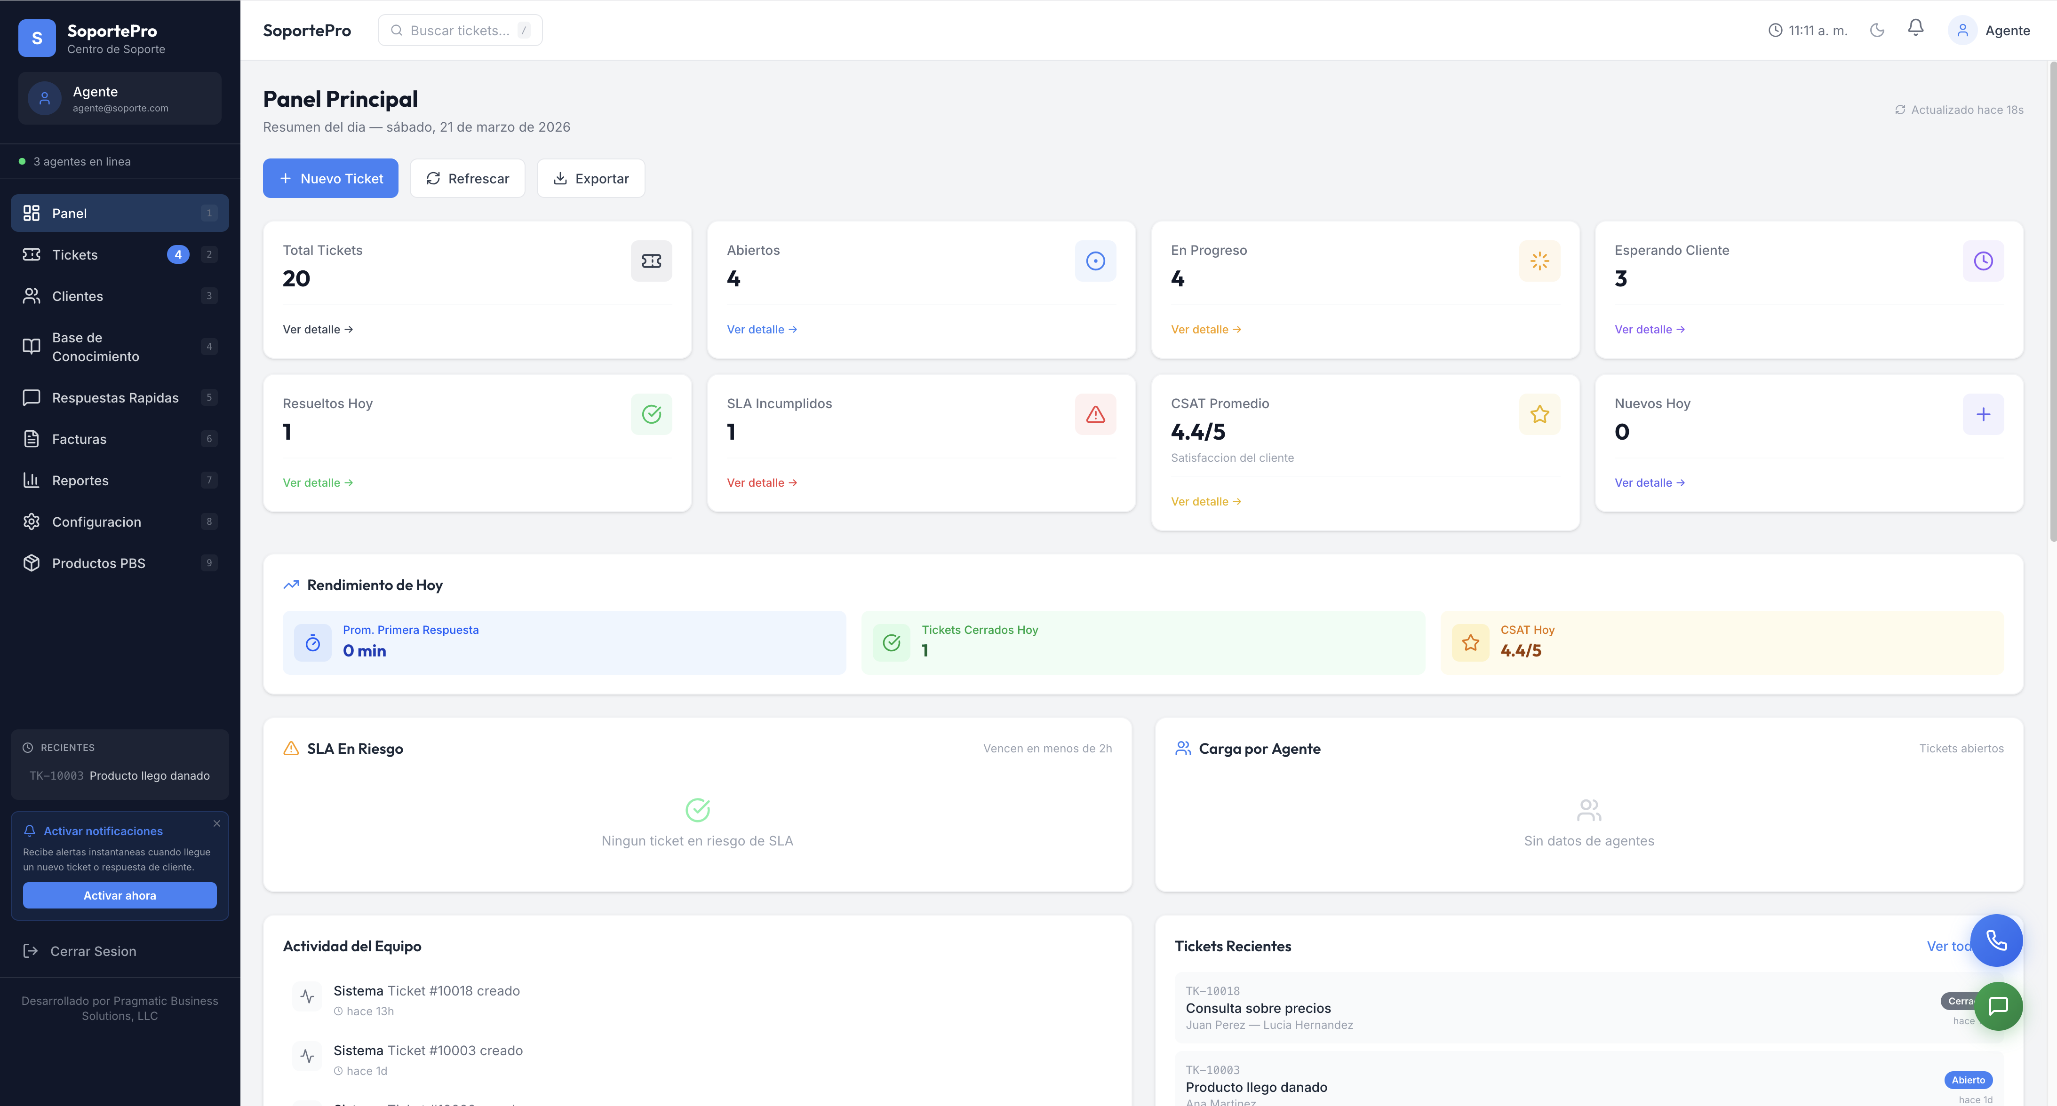Click the Exportar button

click(x=591, y=179)
